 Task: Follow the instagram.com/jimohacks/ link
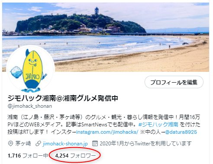(x=107, y=132)
